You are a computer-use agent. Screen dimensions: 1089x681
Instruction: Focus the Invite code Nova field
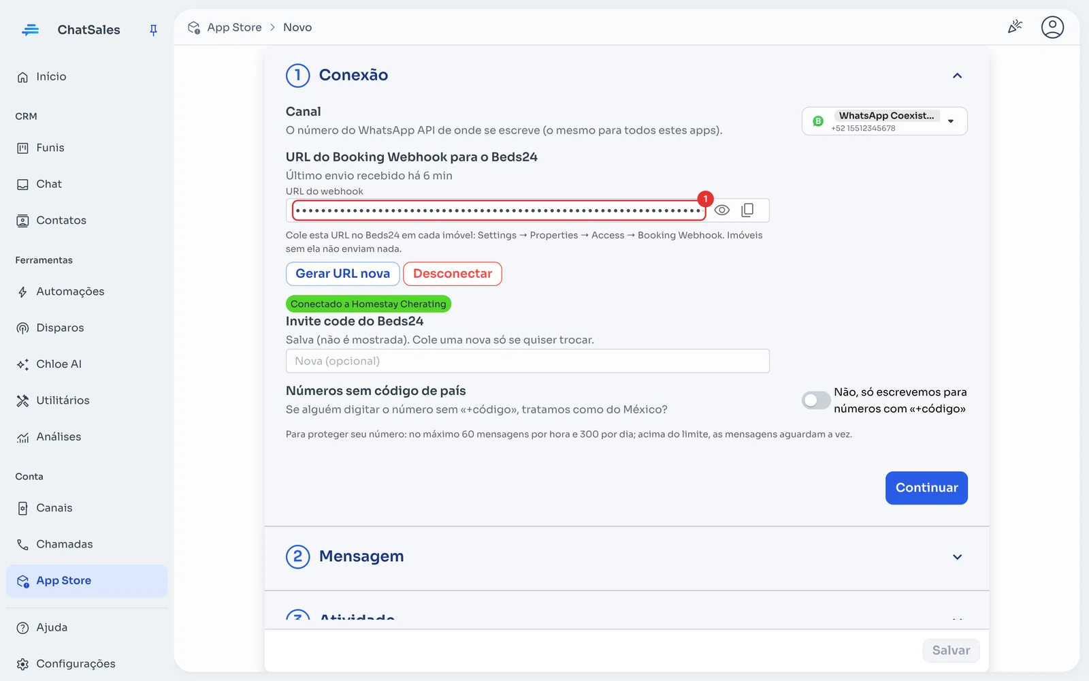[527, 361]
